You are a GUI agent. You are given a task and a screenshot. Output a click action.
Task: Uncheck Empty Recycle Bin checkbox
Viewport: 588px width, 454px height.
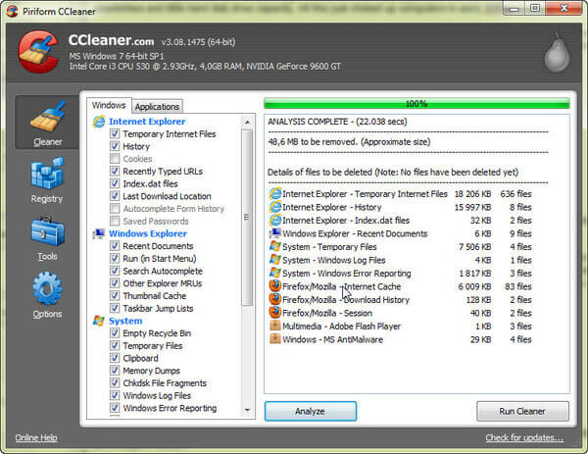(x=115, y=332)
